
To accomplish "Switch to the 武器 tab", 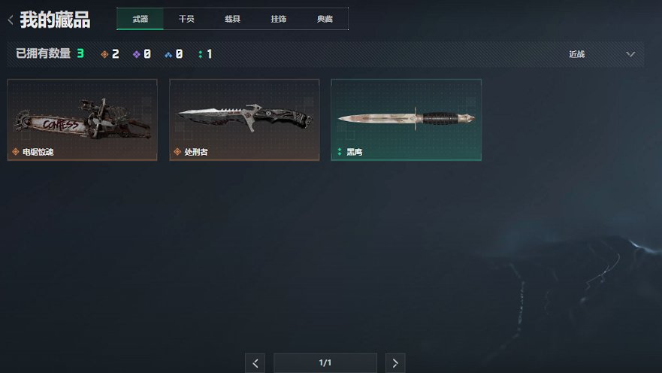I will click(x=141, y=19).
